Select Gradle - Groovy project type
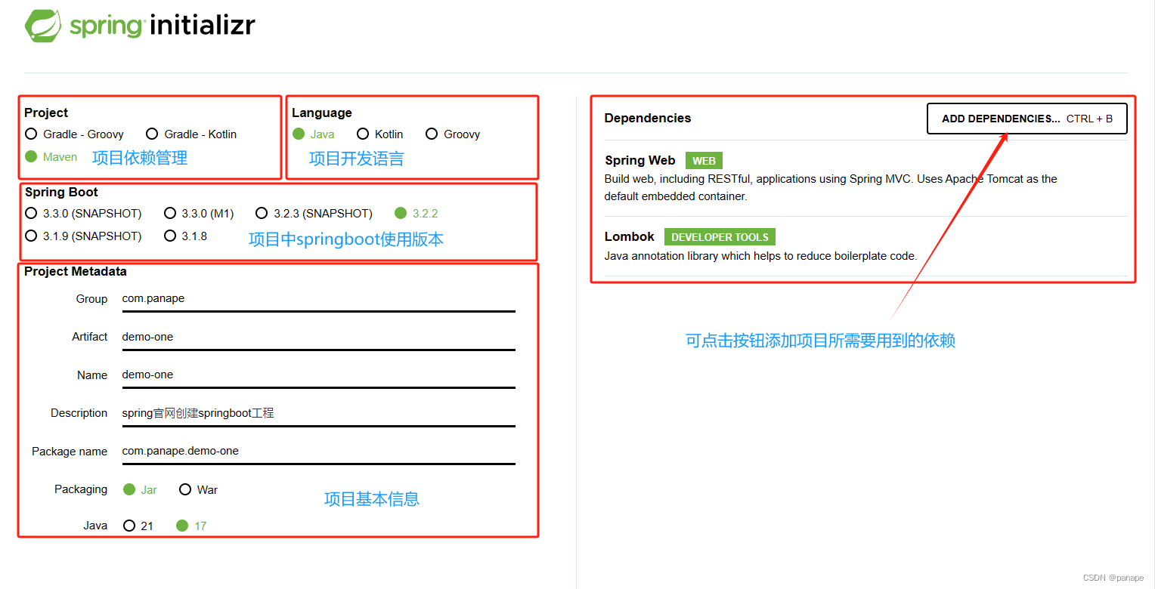Viewport: 1155px width, 589px height. (74, 134)
